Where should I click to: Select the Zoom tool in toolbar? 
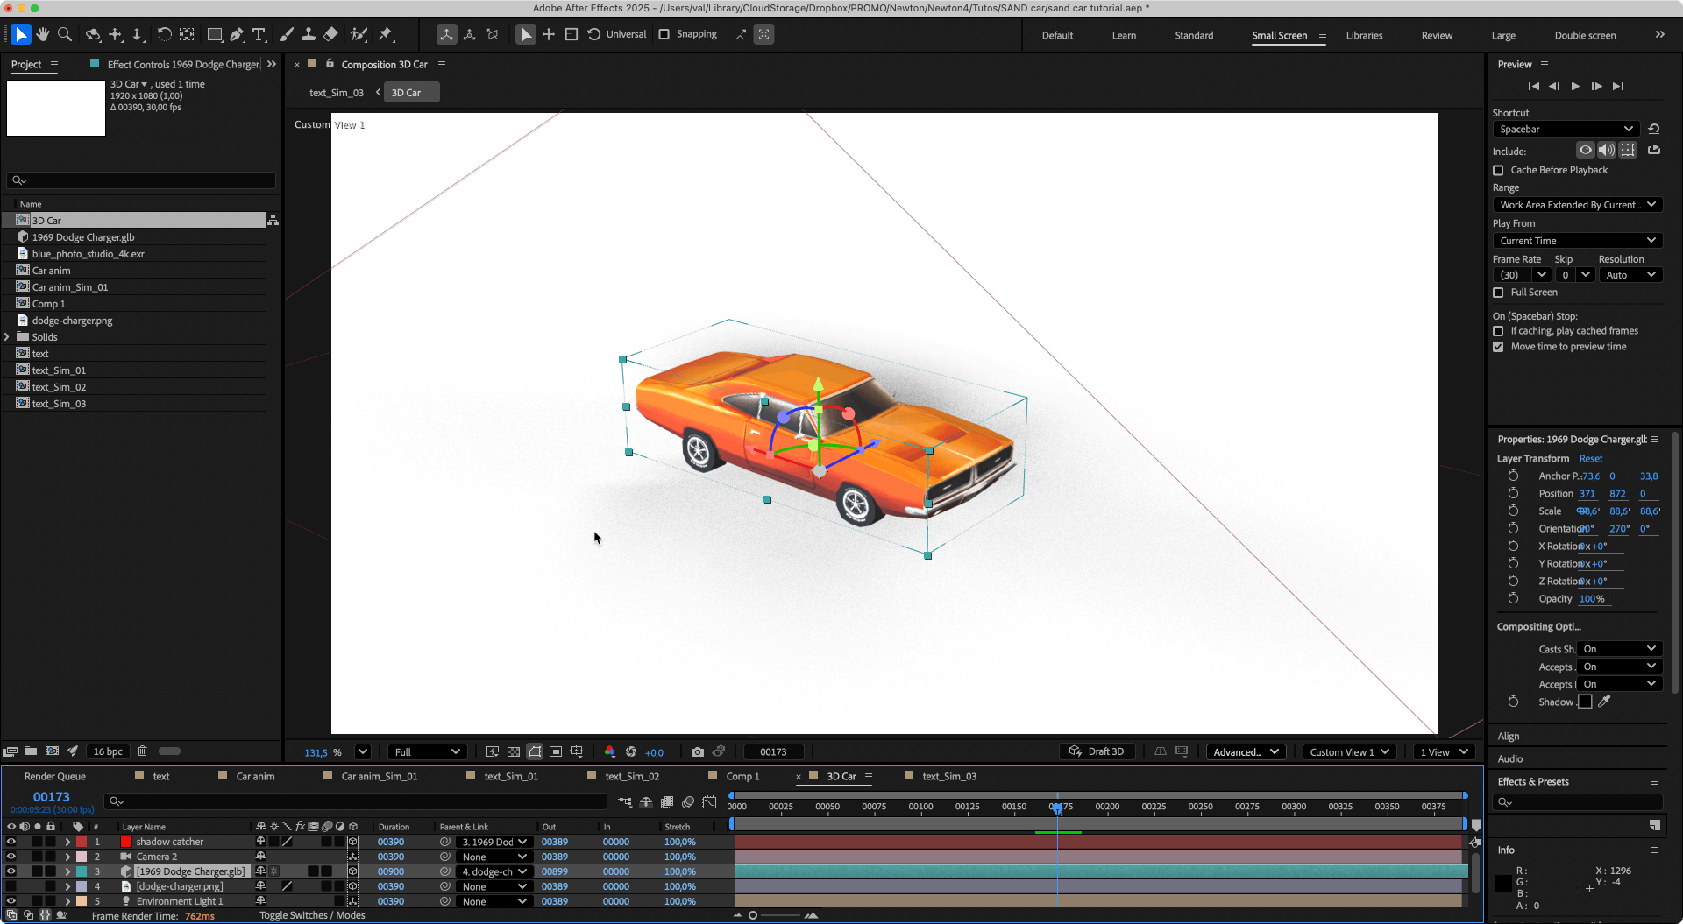(x=64, y=34)
